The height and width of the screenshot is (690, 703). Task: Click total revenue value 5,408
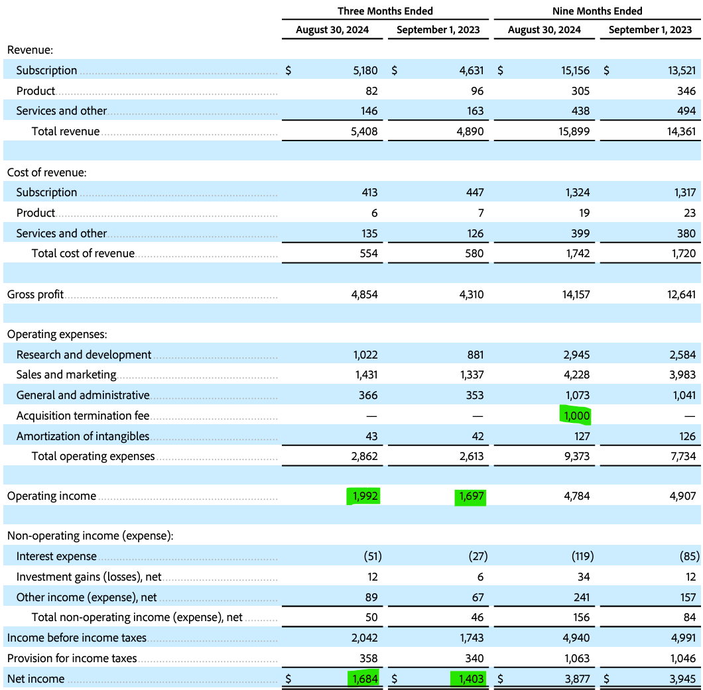[x=365, y=131]
